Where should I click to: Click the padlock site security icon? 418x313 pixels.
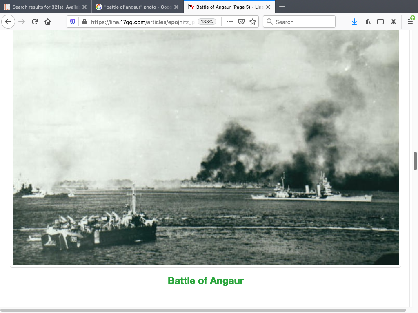[84, 22]
